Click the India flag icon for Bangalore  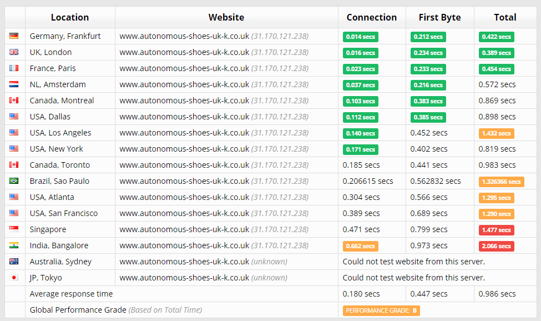coord(14,245)
